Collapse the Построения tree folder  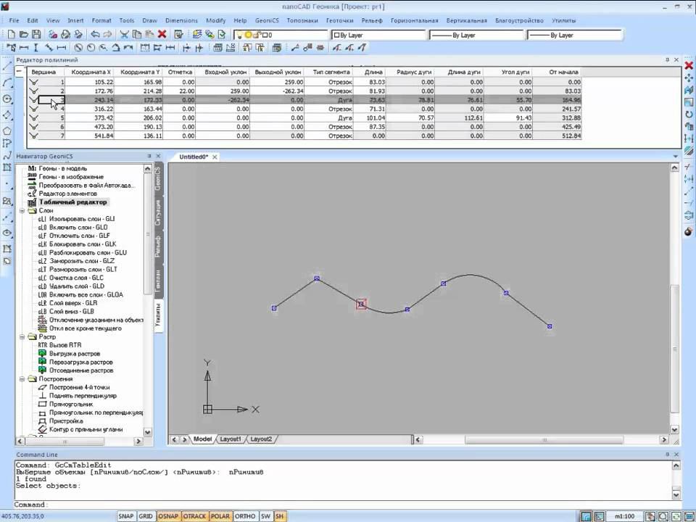22,379
